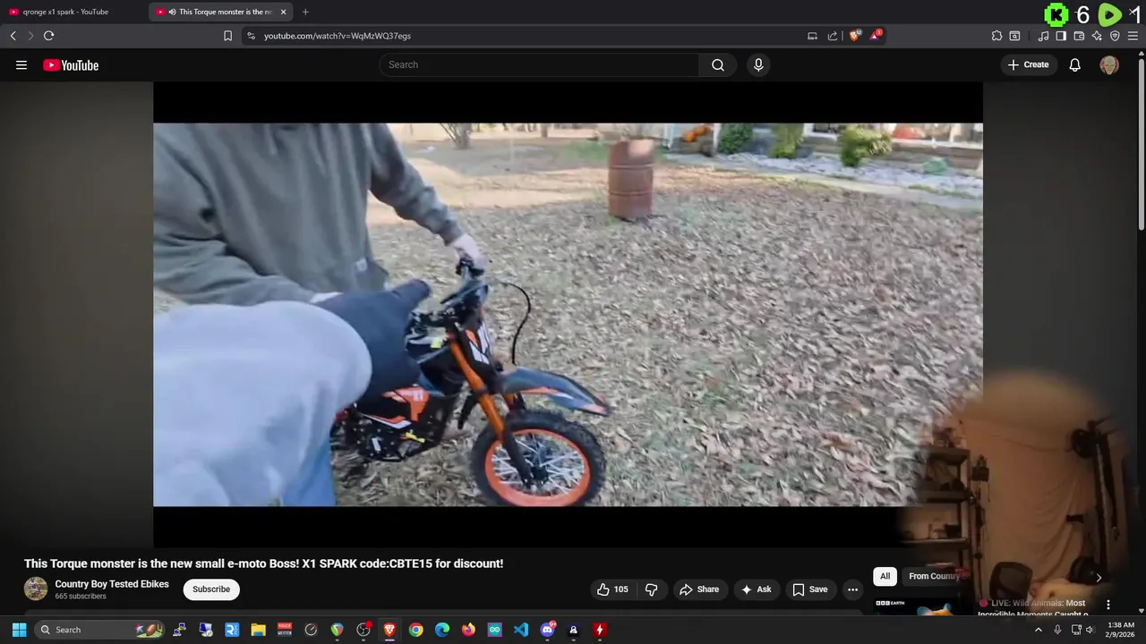Open Google Chrome from taskbar
This screenshot has width=1146, height=644.
pyautogui.click(x=415, y=630)
